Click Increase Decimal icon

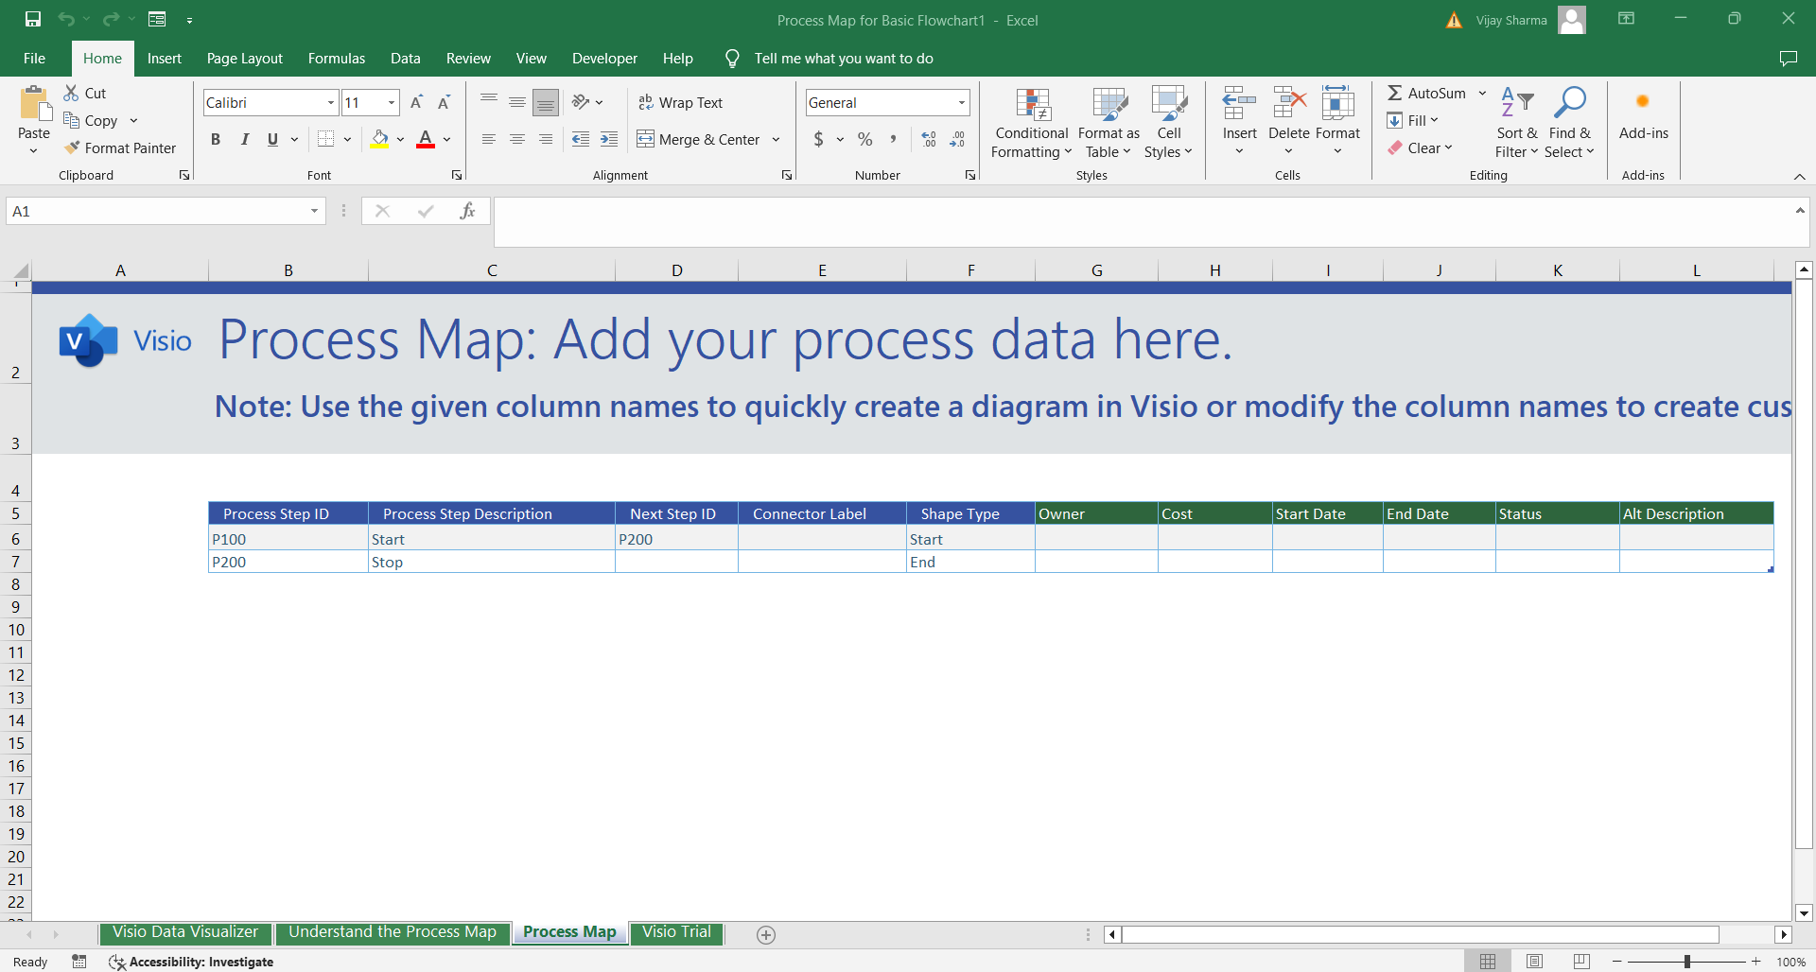pyautogui.click(x=929, y=139)
